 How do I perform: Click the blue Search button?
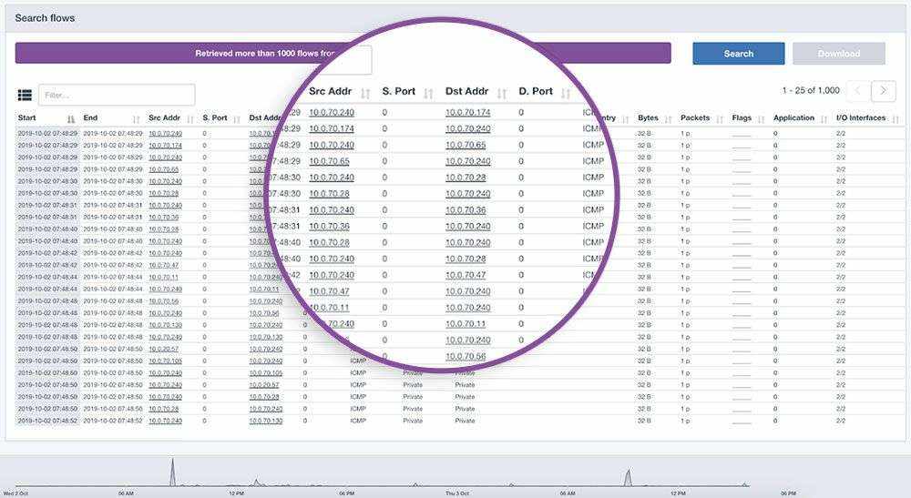(739, 54)
